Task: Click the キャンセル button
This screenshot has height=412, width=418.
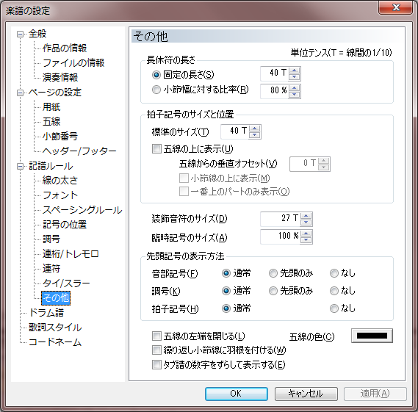Action: (x=306, y=394)
